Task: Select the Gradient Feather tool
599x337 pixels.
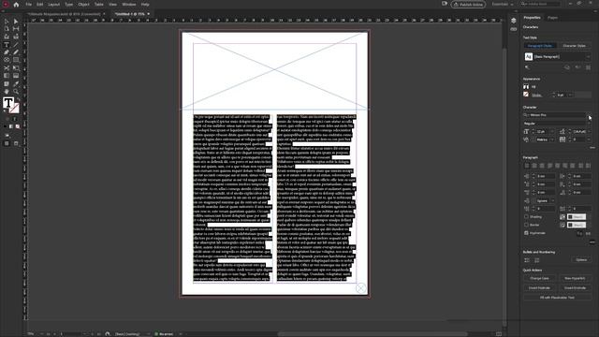Action: tap(16, 76)
